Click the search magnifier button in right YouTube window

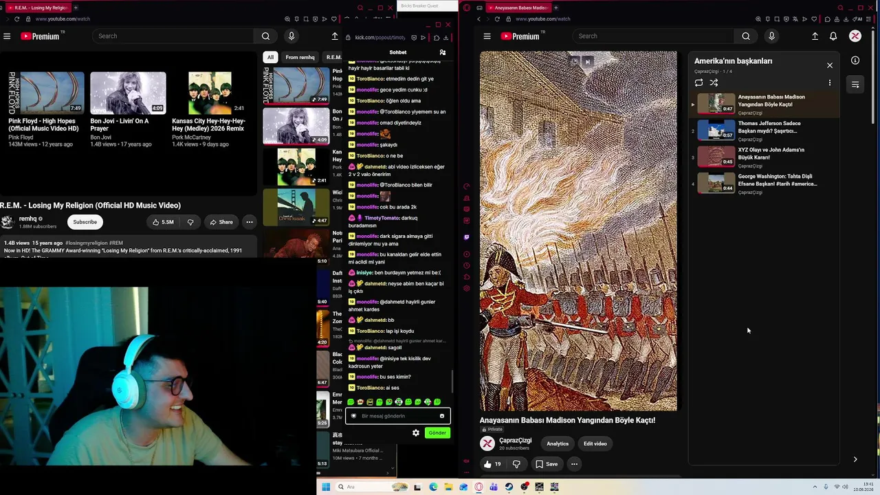pos(746,36)
